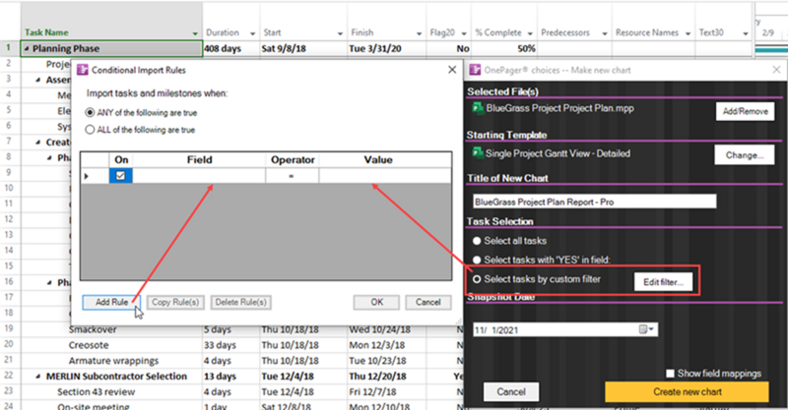Close the OnePager choices window
The height and width of the screenshot is (410, 788).
(776, 70)
